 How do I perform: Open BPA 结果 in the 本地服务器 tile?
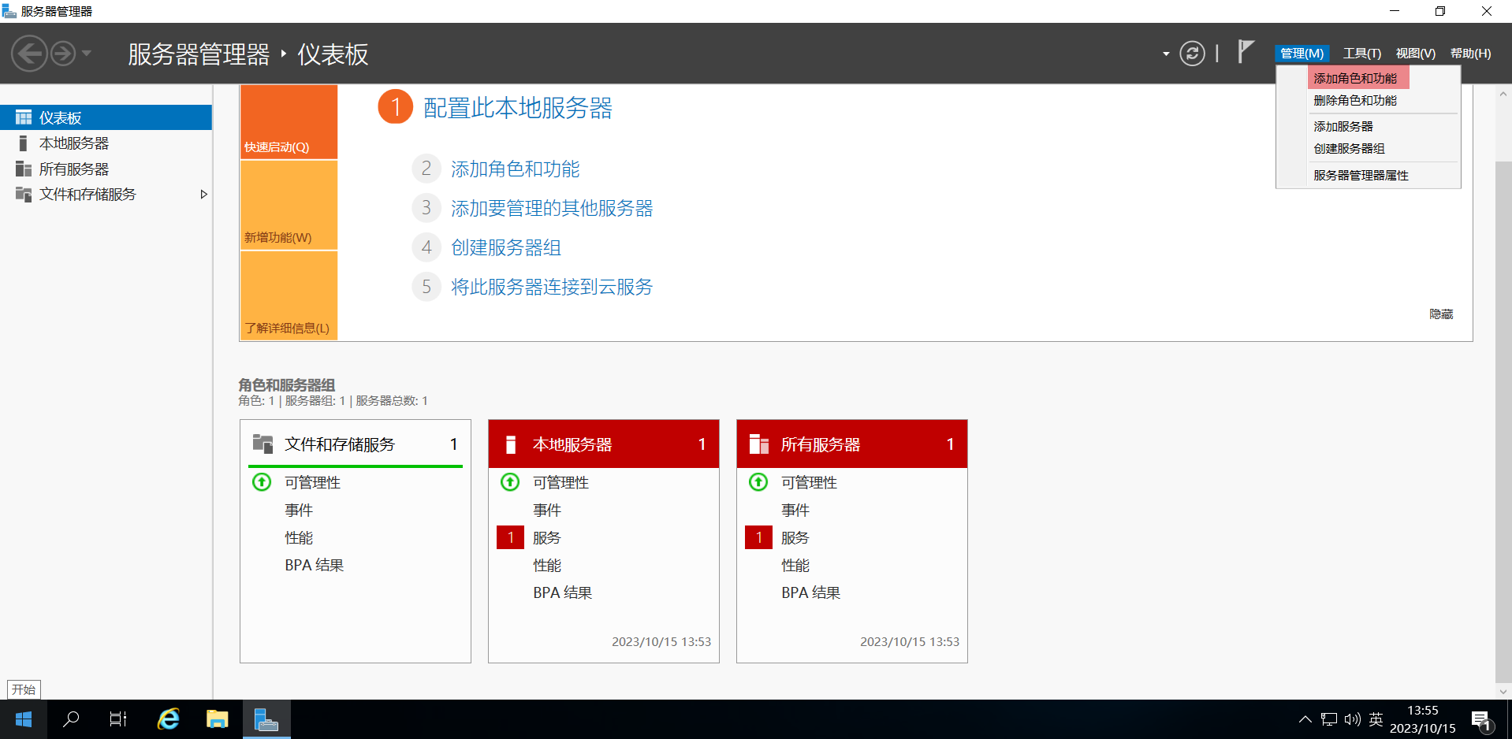(562, 592)
